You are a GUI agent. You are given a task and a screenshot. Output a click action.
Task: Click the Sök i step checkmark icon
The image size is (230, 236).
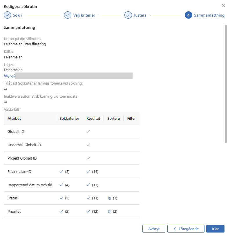7,15
